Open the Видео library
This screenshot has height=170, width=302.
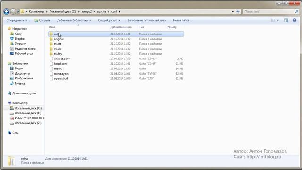[x=19, y=68]
